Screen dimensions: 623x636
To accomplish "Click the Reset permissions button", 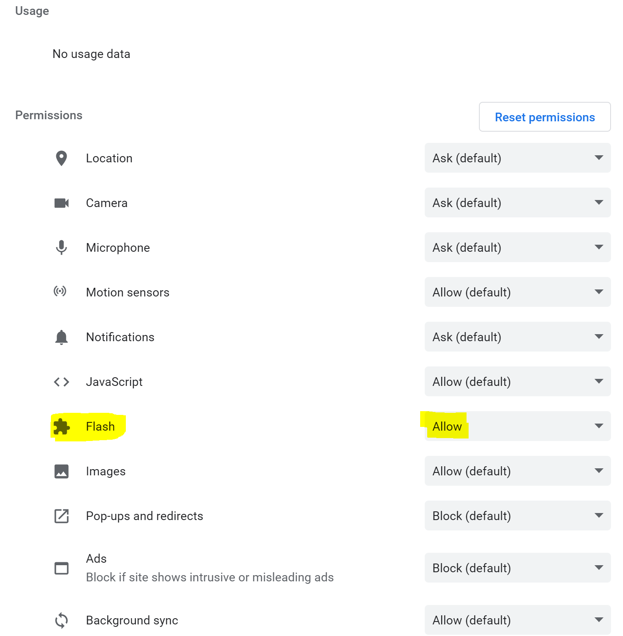I will 544,117.
